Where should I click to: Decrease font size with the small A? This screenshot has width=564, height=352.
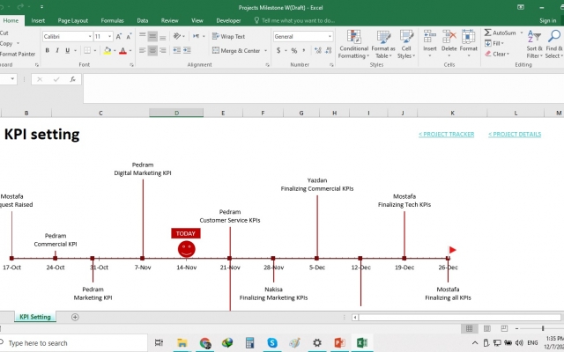click(129, 36)
